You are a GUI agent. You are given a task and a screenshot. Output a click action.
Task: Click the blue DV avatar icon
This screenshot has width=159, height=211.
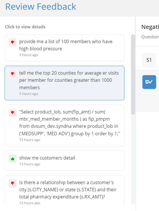(149, 82)
